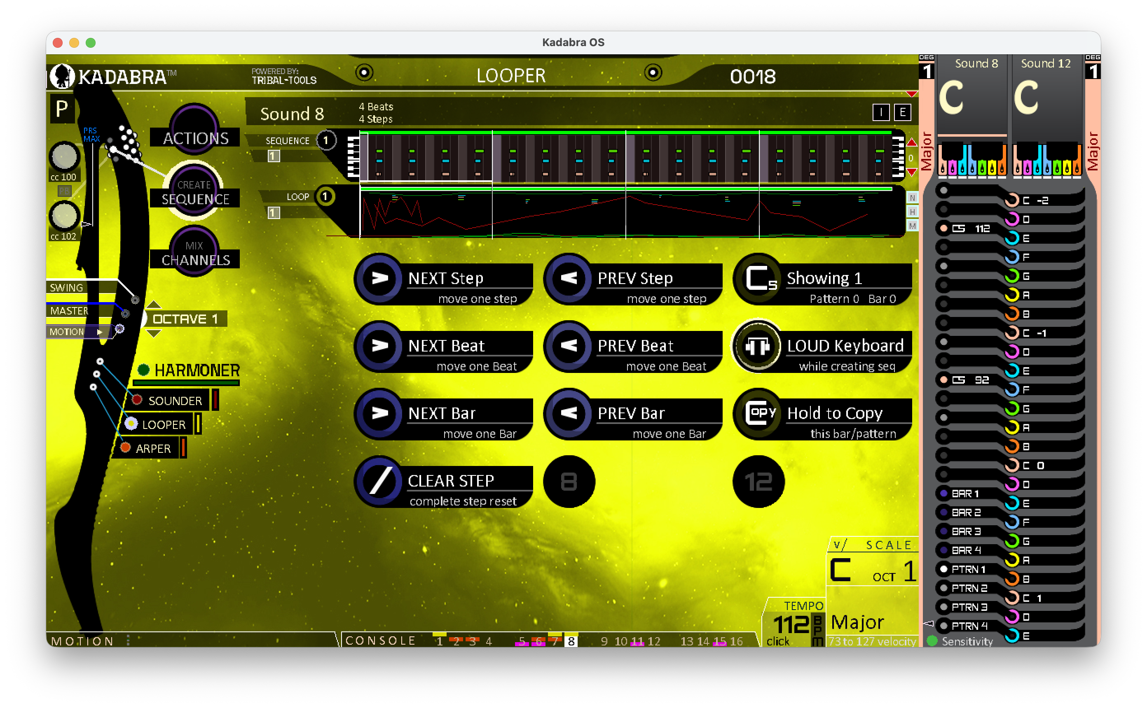Click the NEXT Beat arrow icon
1147x708 pixels.
[x=379, y=347]
